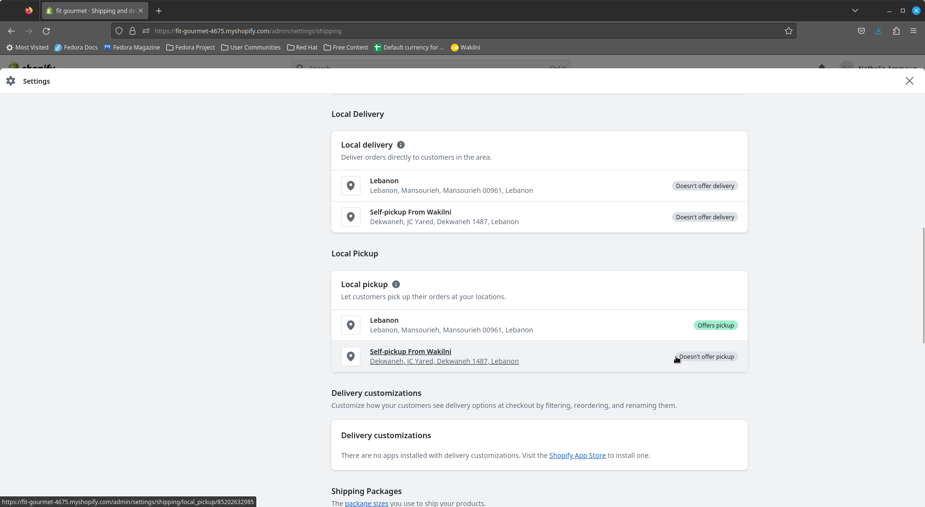Reload the page using refresh icon
925x507 pixels.
click(46, 31)
